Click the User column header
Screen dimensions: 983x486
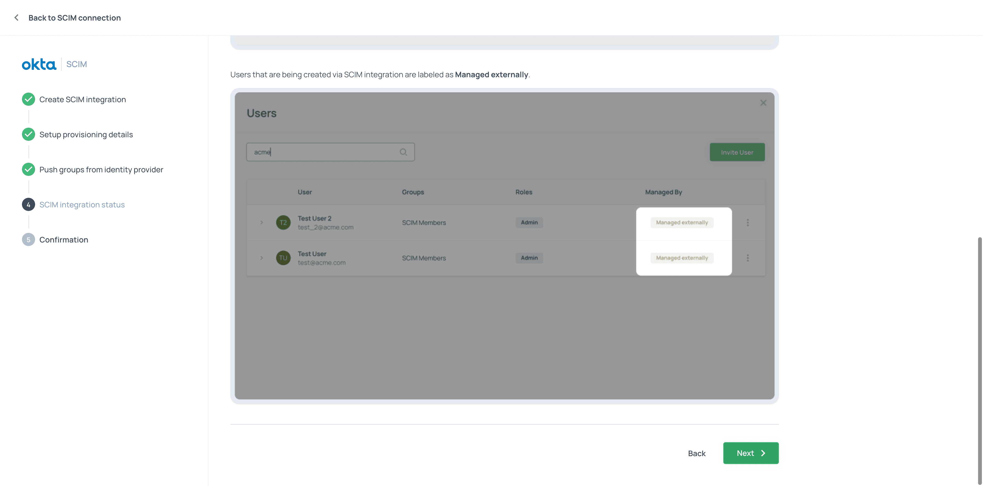point(304,192)
